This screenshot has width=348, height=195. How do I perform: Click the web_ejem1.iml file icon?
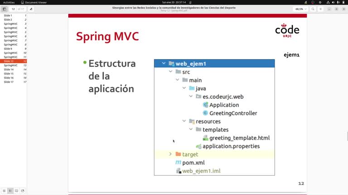click(179, 171)
